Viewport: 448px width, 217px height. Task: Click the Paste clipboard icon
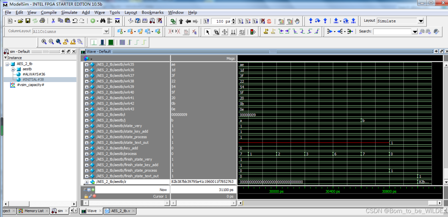[67, 21]
